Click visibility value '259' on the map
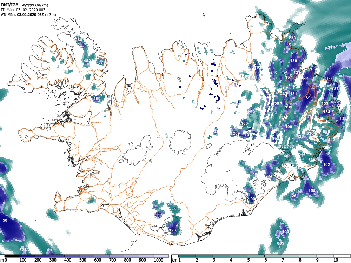 coord(276,103)
